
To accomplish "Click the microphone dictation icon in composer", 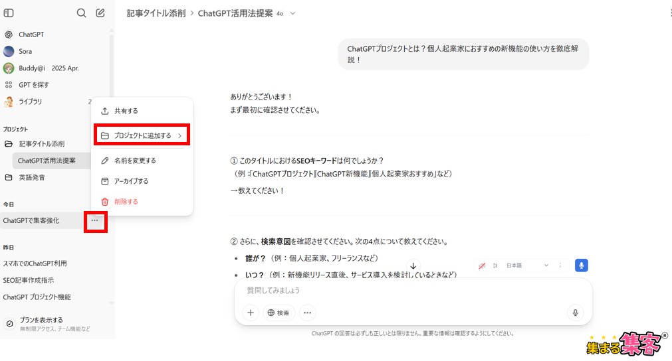I will pos(575,313).
